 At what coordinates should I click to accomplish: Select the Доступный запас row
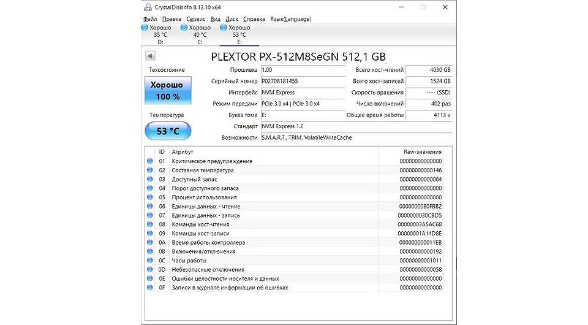pyautogui.click(x=295, y=179)
